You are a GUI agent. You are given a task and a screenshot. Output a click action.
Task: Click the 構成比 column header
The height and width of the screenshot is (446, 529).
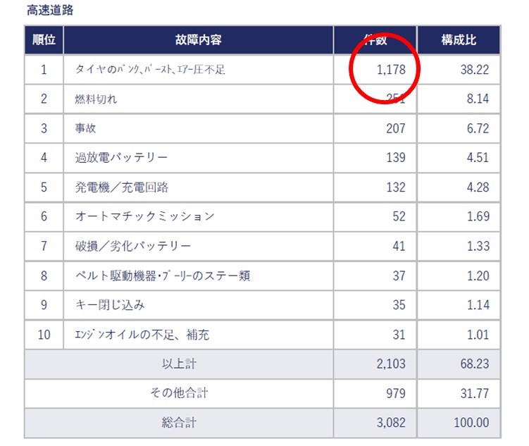pyautogui.click(x=459, y=40)
